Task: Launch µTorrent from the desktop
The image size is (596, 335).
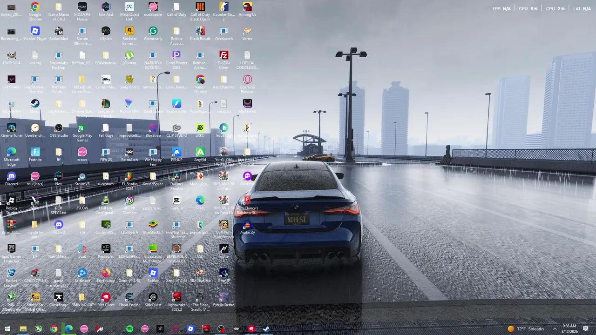Action: (129, 58)
